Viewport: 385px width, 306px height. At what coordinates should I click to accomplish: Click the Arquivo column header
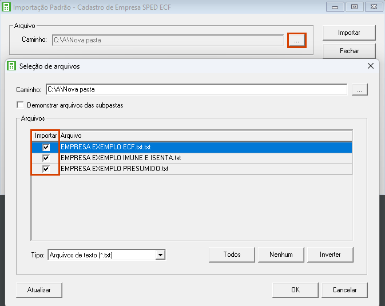pyautogui.click(x=206, y=136)
